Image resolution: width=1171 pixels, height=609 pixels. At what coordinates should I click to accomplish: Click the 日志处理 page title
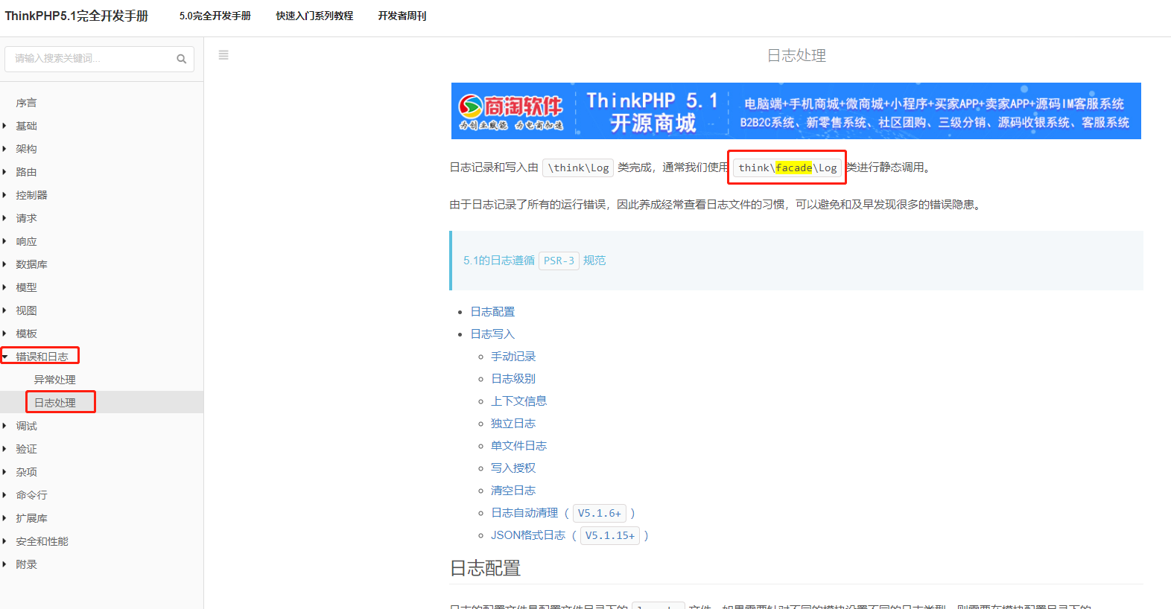[796, 56]
